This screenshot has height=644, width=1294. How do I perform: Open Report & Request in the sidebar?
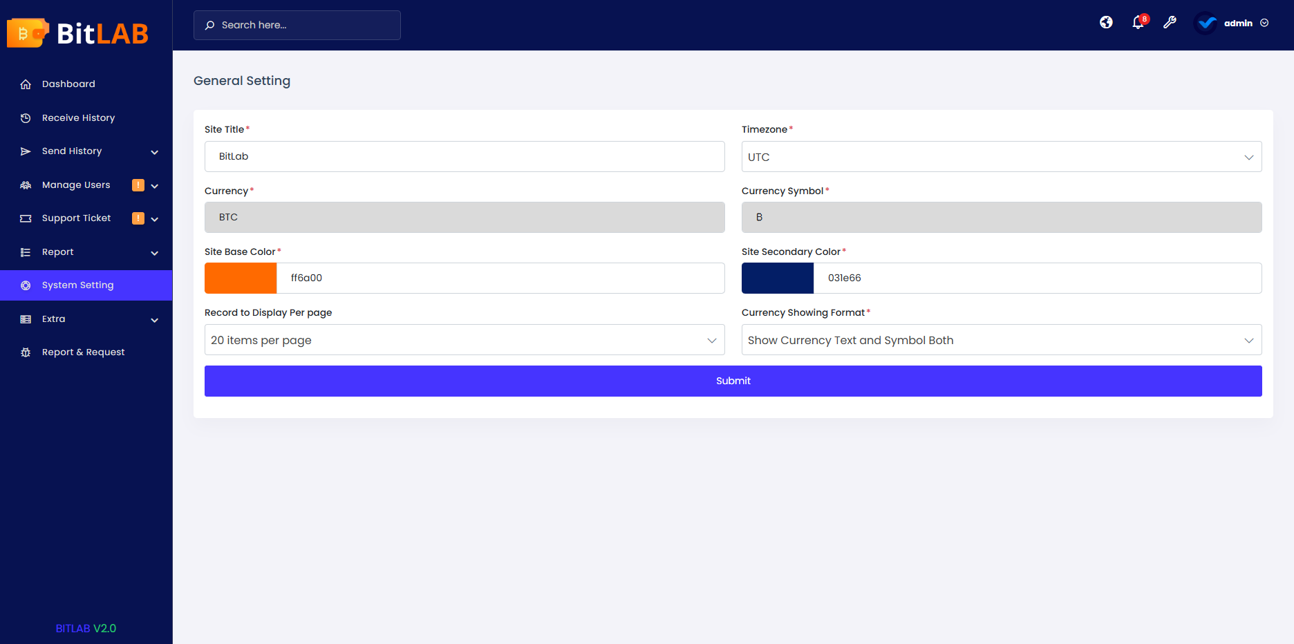[86, 352]
